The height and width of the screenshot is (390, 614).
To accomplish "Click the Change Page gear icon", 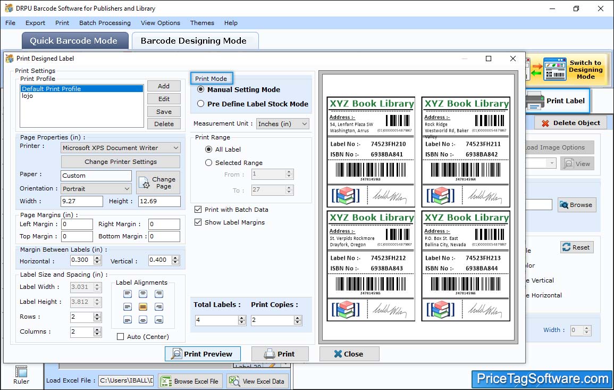I will coord(145,183).
